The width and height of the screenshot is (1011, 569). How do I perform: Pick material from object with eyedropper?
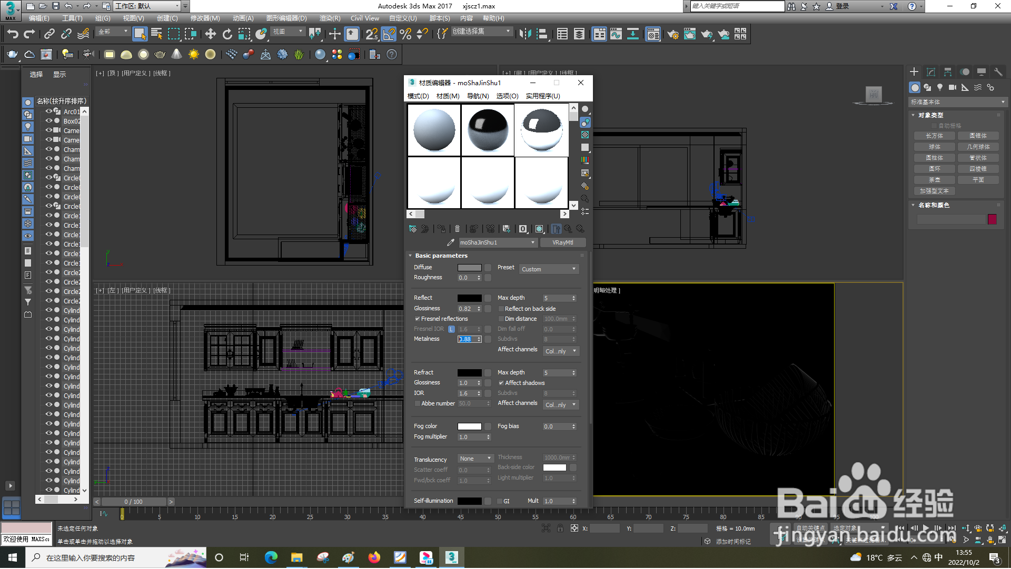click(x=451, y=243)
